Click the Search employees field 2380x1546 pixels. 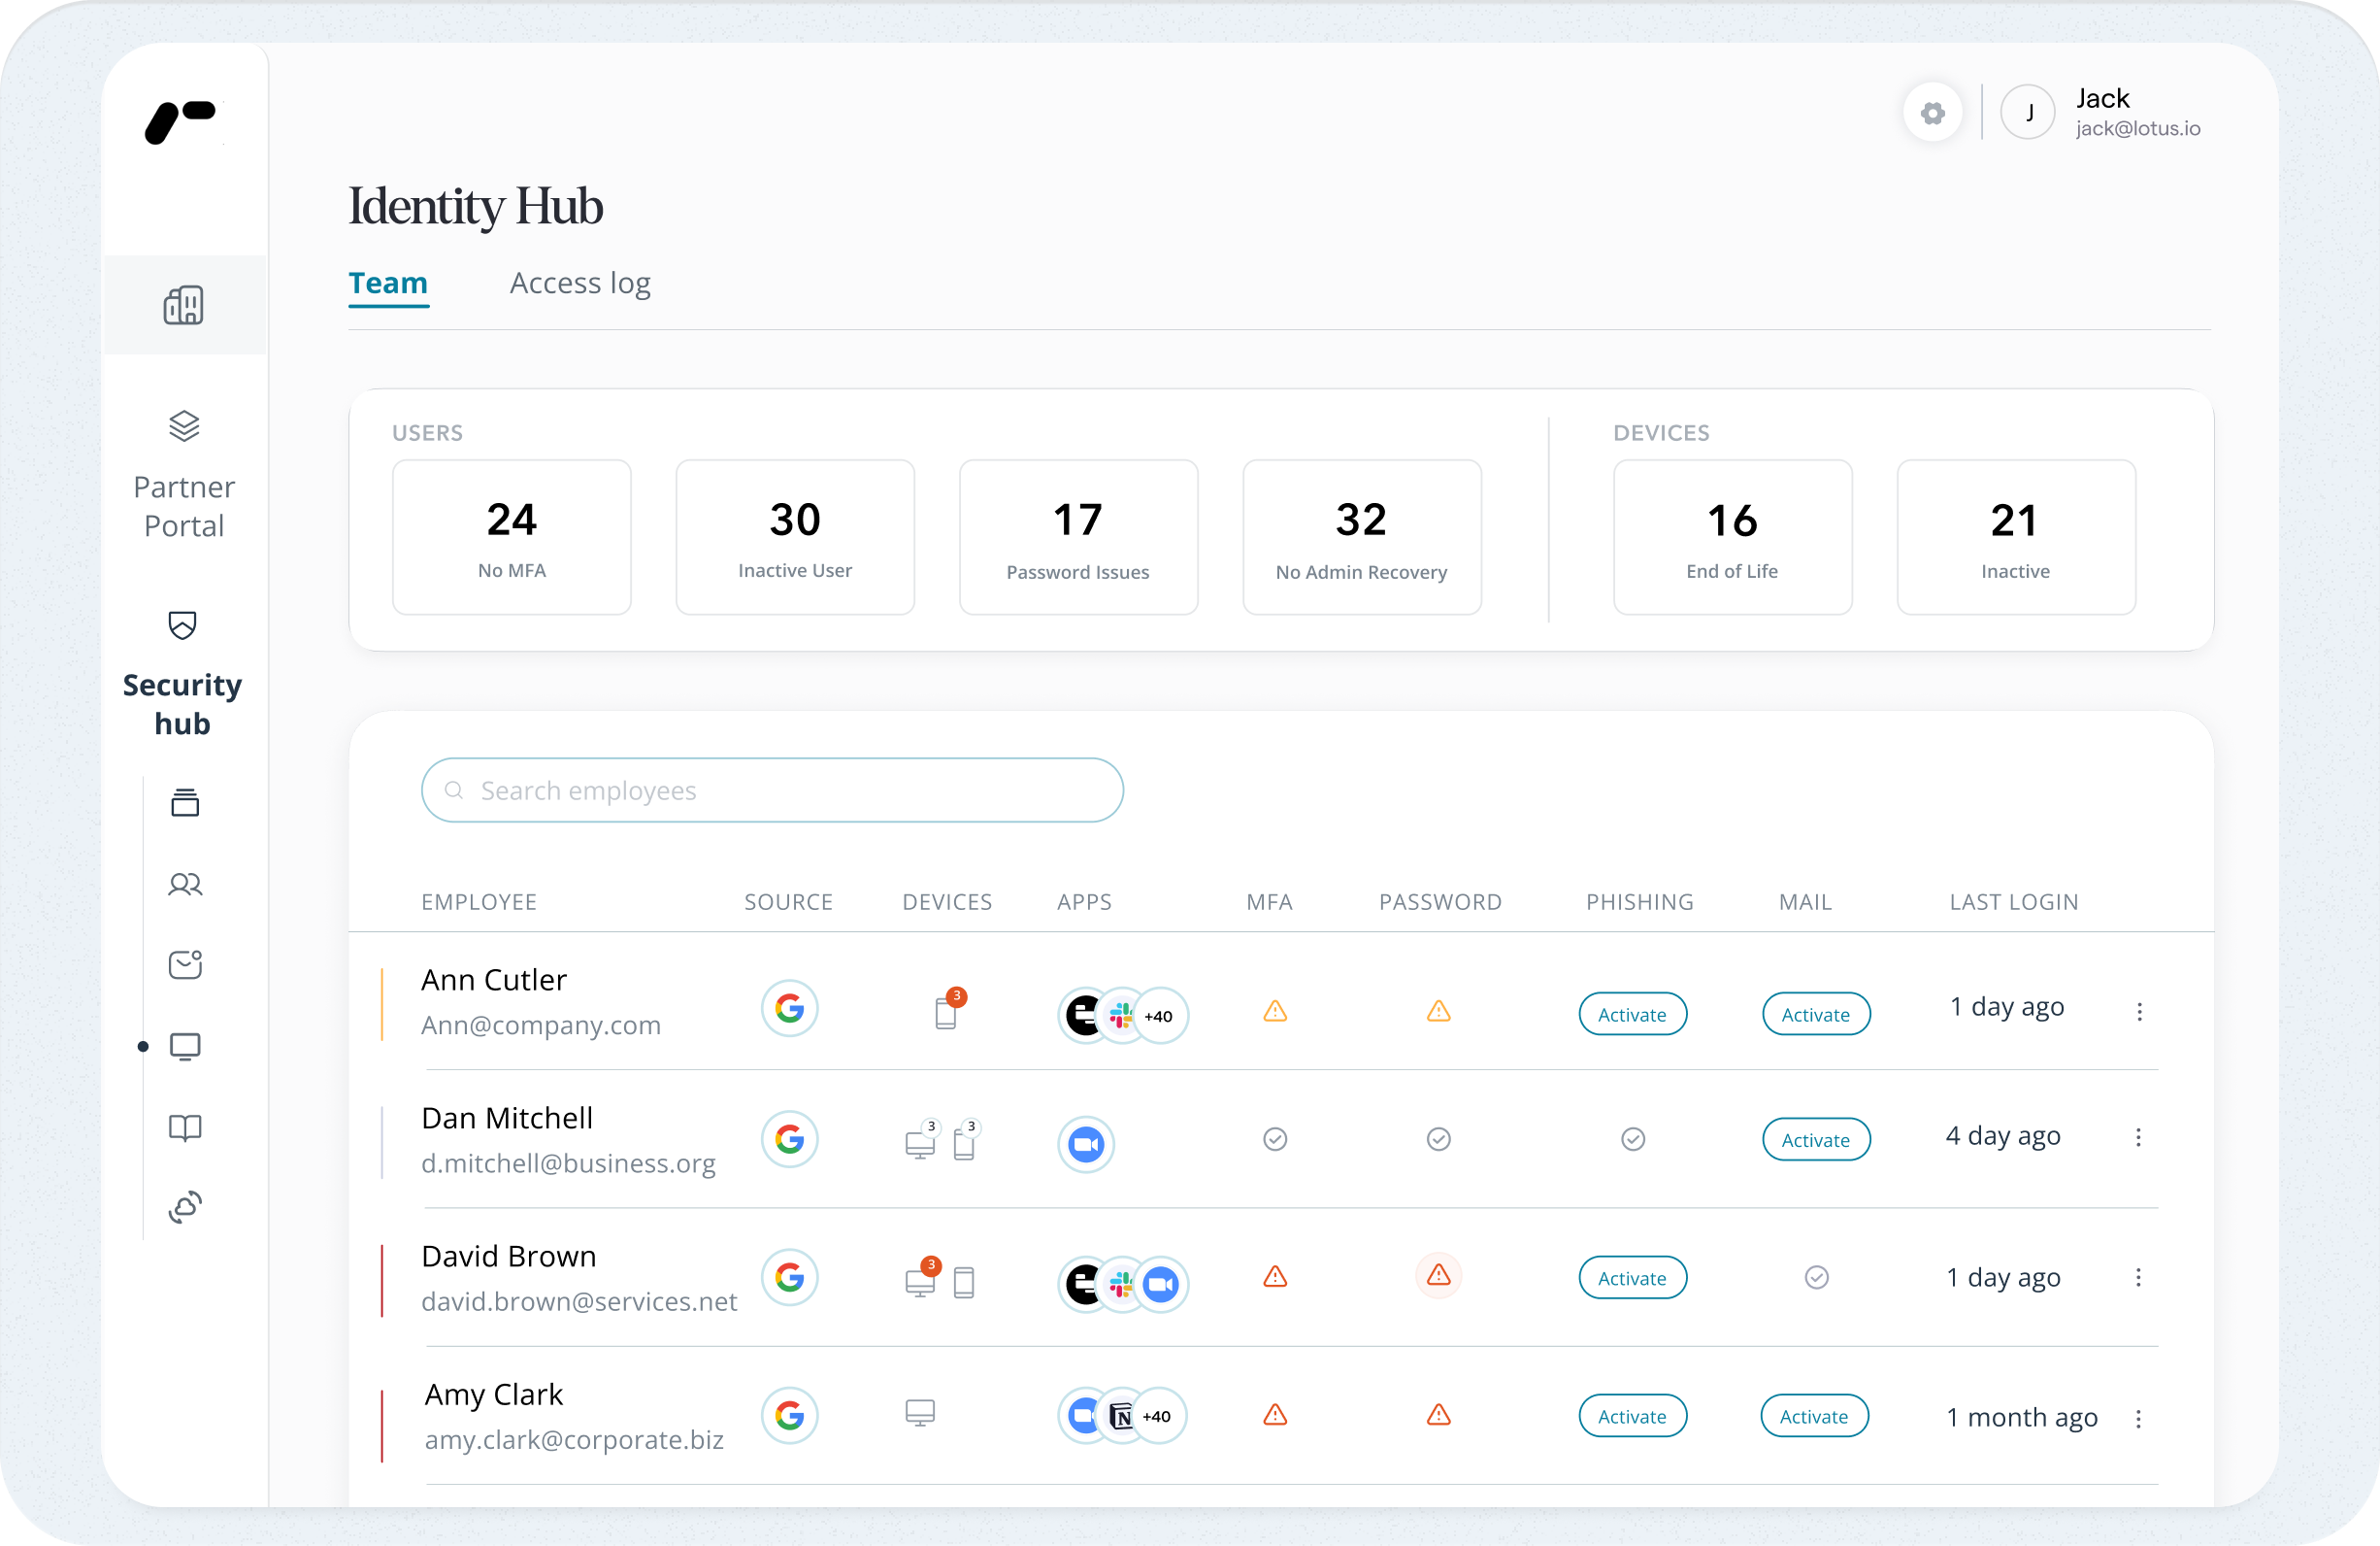[772, 790]
